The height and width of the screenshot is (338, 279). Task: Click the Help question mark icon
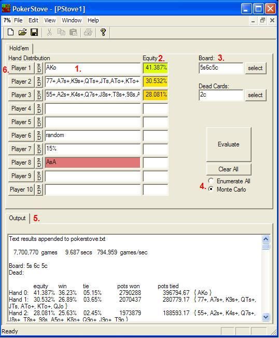(x=103, y=32)
